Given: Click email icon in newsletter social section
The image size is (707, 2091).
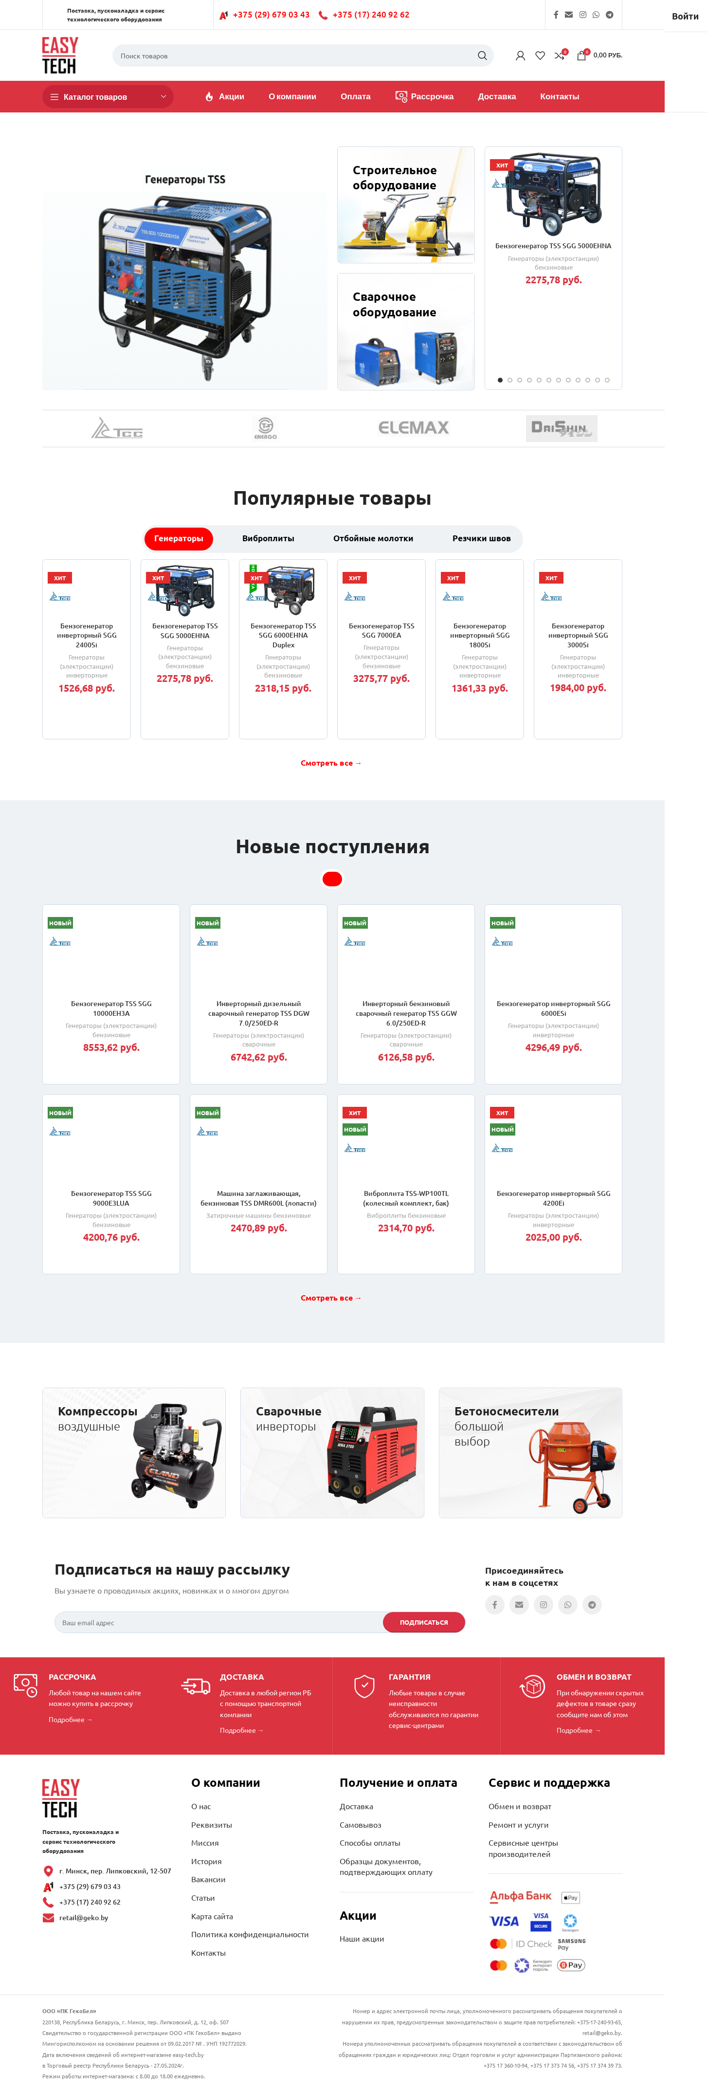Looking at the screenshot, I should (519, 1605).
